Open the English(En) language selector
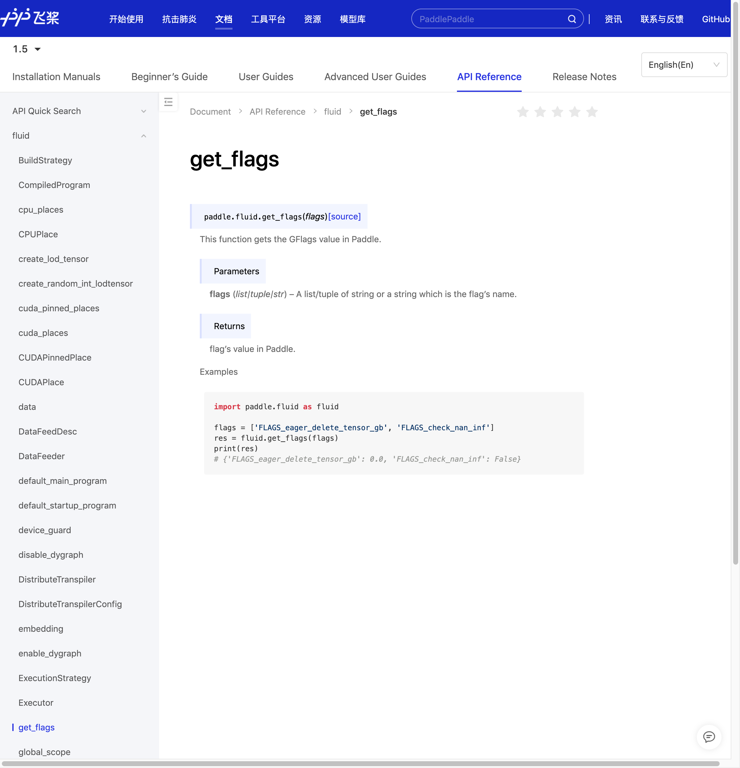 point(684,65)
